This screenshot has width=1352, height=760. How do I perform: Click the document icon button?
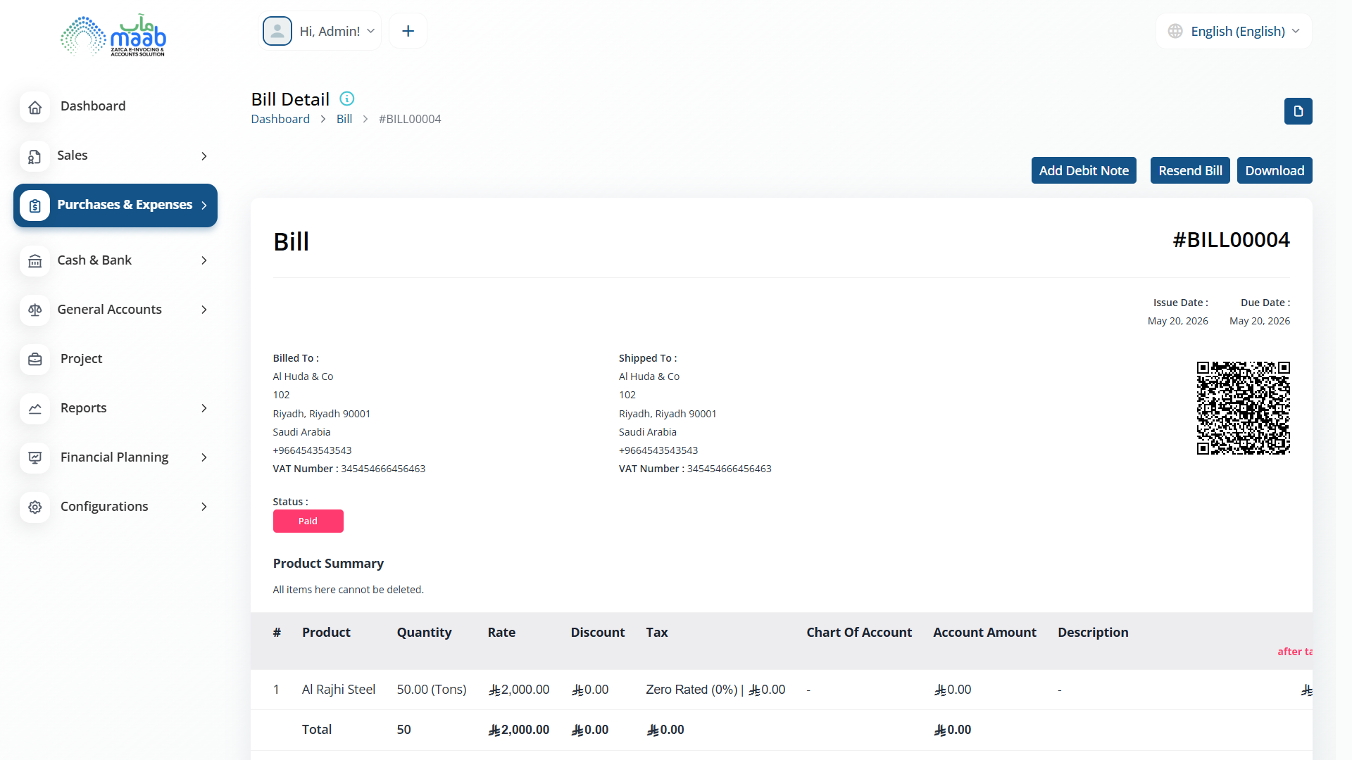tap(1298, 111)
